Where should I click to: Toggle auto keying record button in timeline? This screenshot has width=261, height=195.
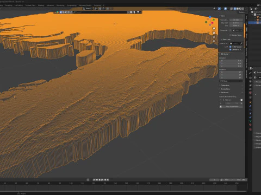pos(88,180)
